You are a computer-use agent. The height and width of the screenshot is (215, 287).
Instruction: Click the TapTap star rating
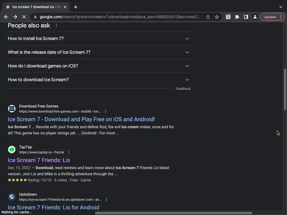pos(17,180)
